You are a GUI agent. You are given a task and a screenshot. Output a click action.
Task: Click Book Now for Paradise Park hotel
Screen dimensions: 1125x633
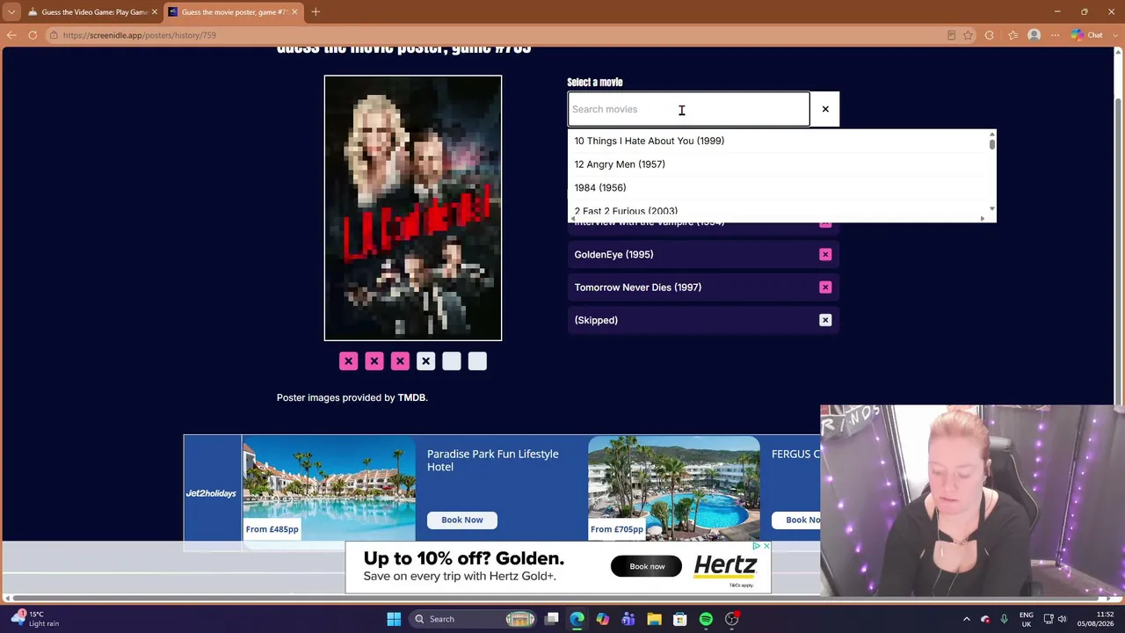pyautogui.click(x=462, y=520)
